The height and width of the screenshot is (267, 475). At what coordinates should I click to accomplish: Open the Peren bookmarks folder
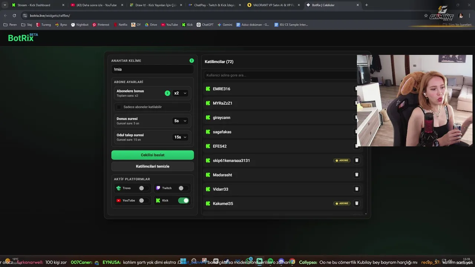10,25
